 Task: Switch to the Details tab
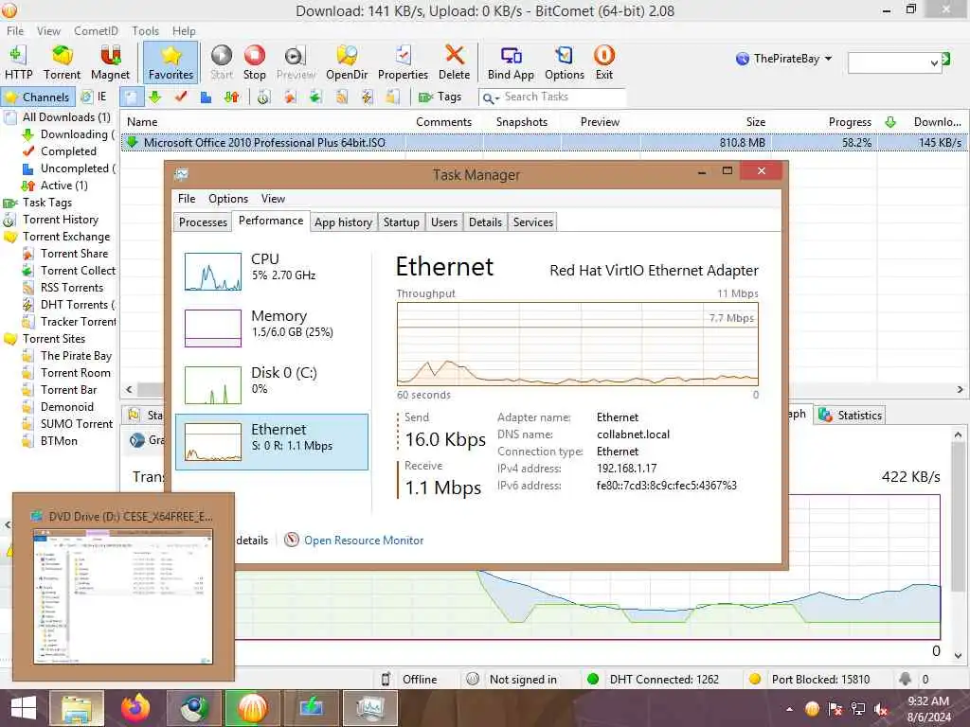click(485, 222)
